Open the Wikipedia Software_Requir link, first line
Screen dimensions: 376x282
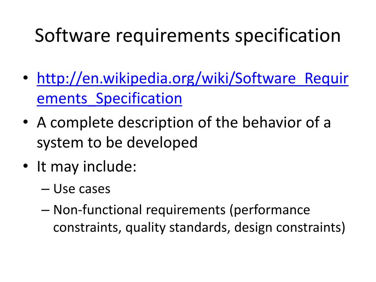click(192, 79)
